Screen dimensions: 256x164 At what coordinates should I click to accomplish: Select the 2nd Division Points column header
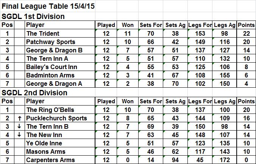tap(245, 101)
